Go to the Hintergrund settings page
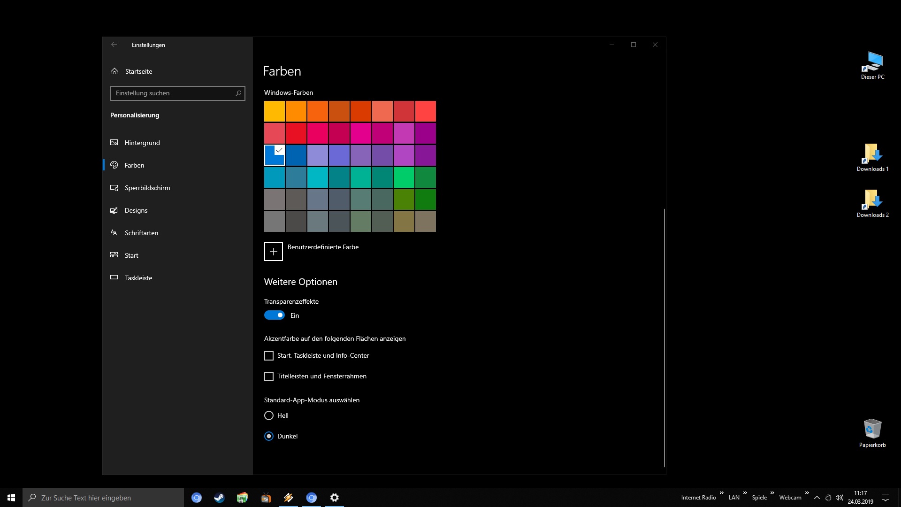Screen dimensions: 901x507 (x=142, y=143)
